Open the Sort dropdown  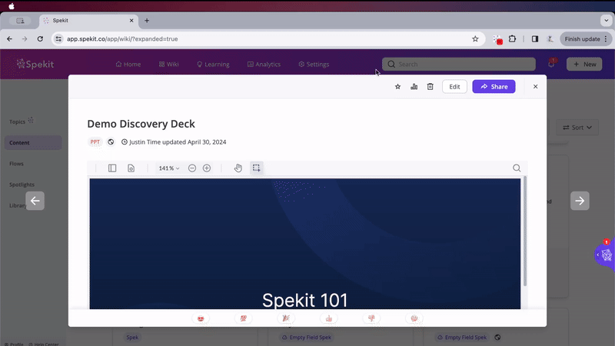[x=577, y=128]
